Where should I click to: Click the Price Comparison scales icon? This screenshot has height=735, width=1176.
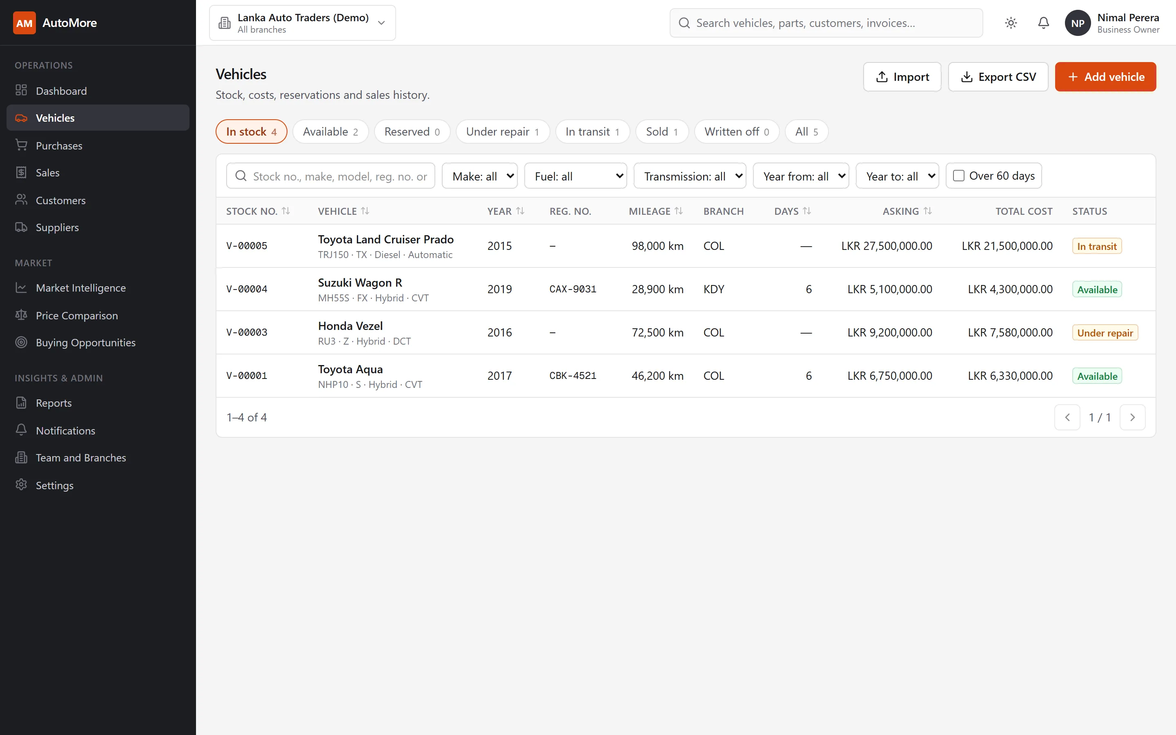21,315
